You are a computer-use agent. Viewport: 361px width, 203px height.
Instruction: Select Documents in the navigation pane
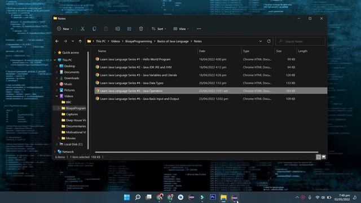72,72
